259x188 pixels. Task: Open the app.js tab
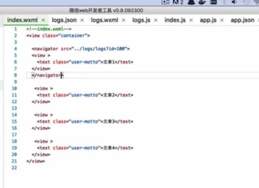[208, 20]
